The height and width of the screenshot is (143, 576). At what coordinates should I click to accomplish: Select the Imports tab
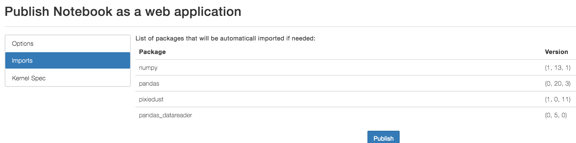click(x=68, y=61)
